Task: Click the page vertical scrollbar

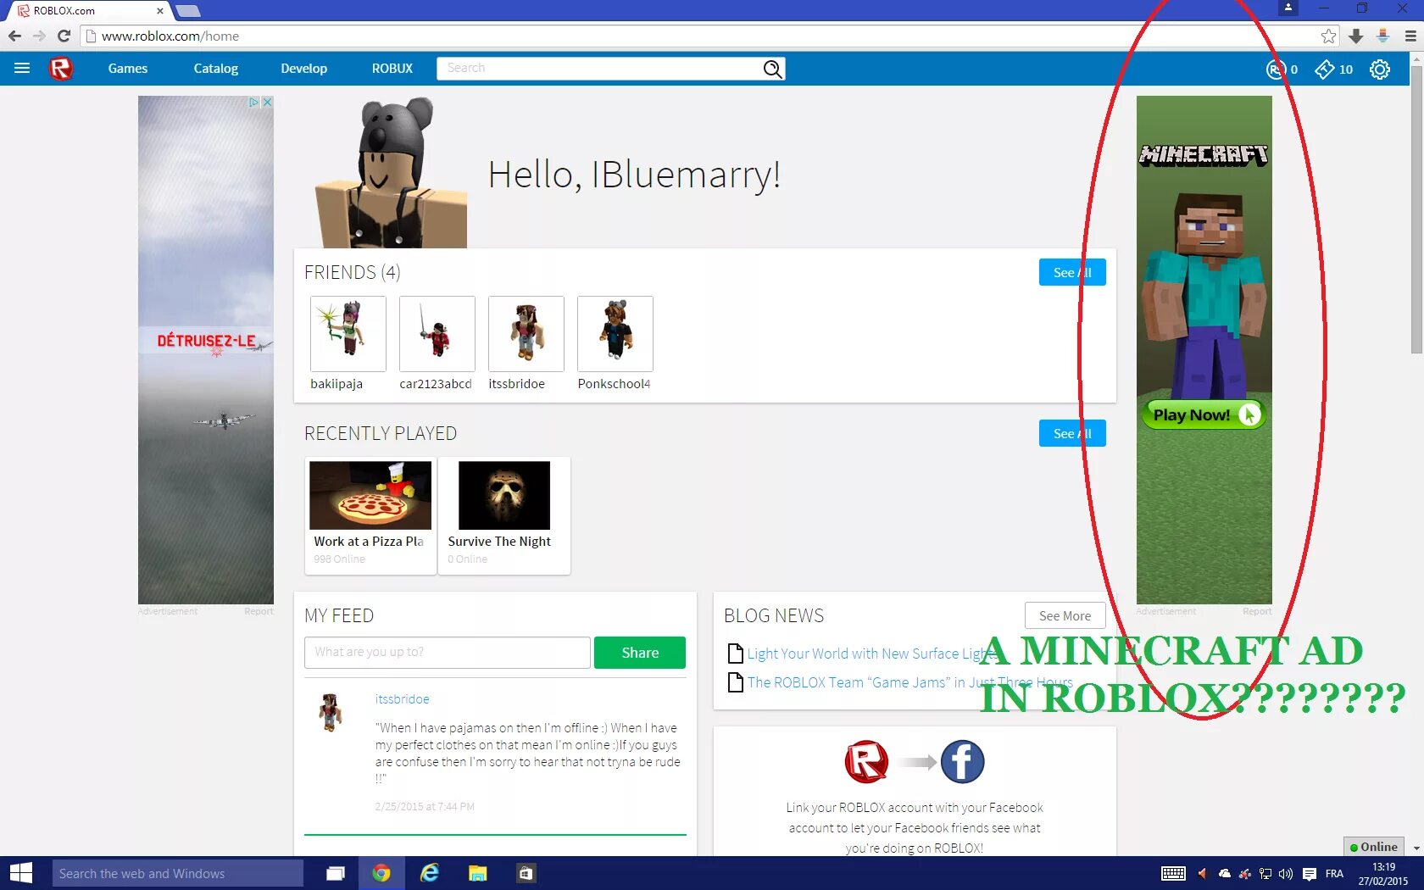Action: pos(1416,208)
